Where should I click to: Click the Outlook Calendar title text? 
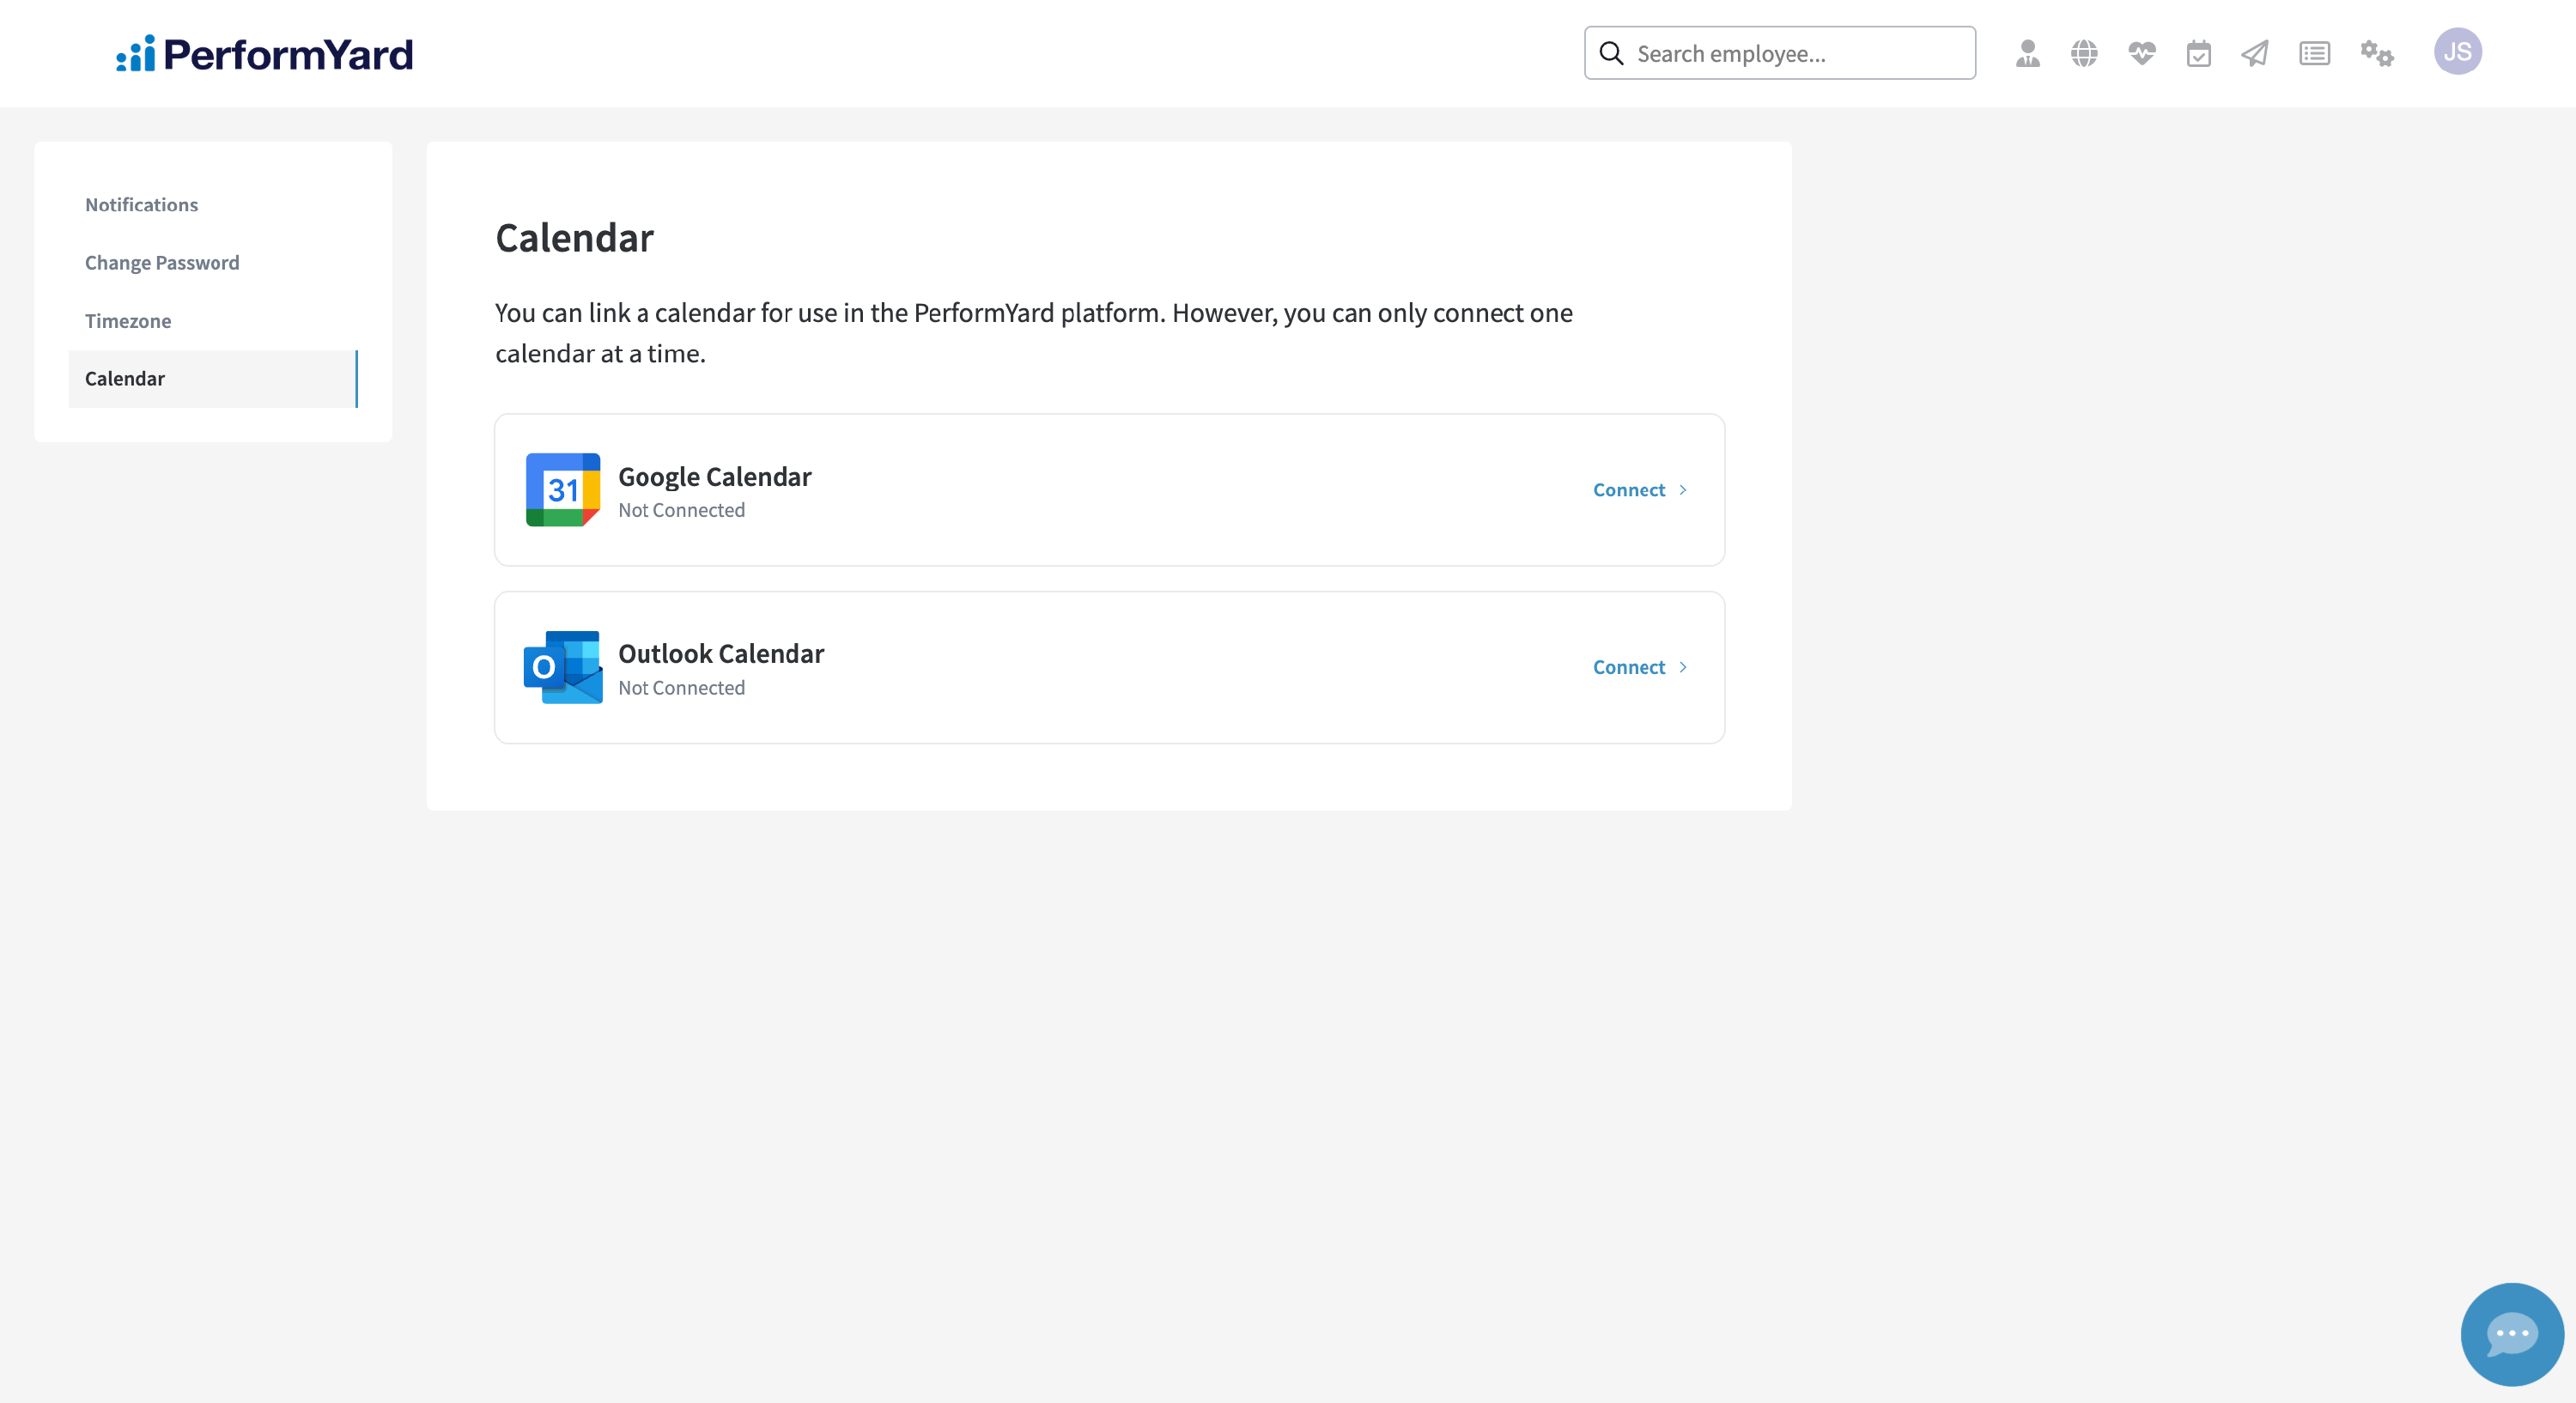pyautogui.click(x=721, y=654)
